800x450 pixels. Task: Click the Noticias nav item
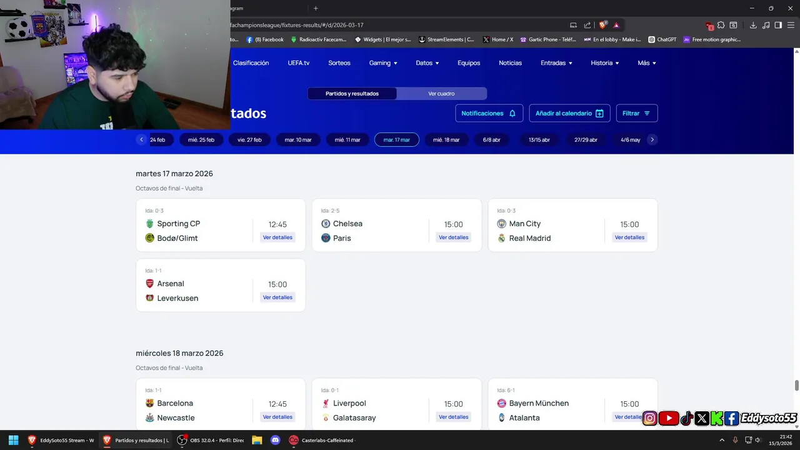(510, 63)
